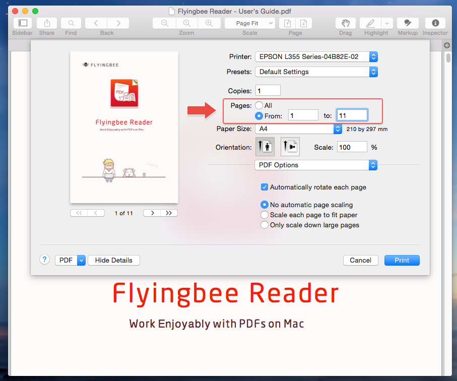Toggle the Sidebar toolbar icon
Screen dimensions: 457x381
23,23
